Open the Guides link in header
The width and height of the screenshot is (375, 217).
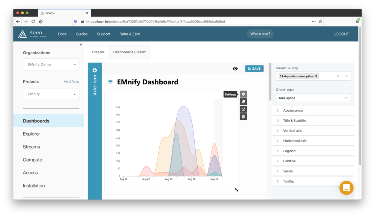(x=81, y=34)
